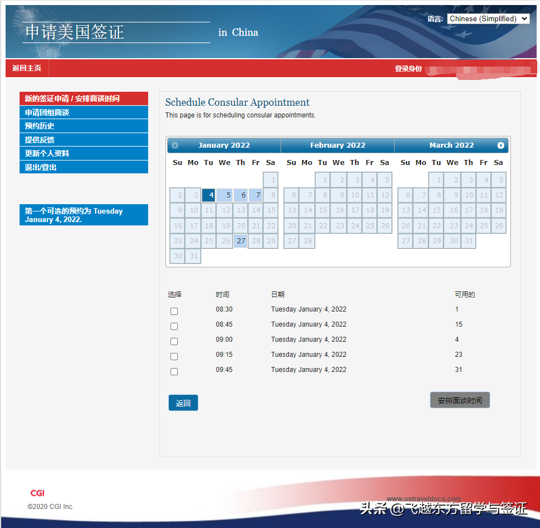Pick January 5 in the calendar
The width and height of the screenshot is (540, 528).
pyautogui.click(x=224, y=195)
